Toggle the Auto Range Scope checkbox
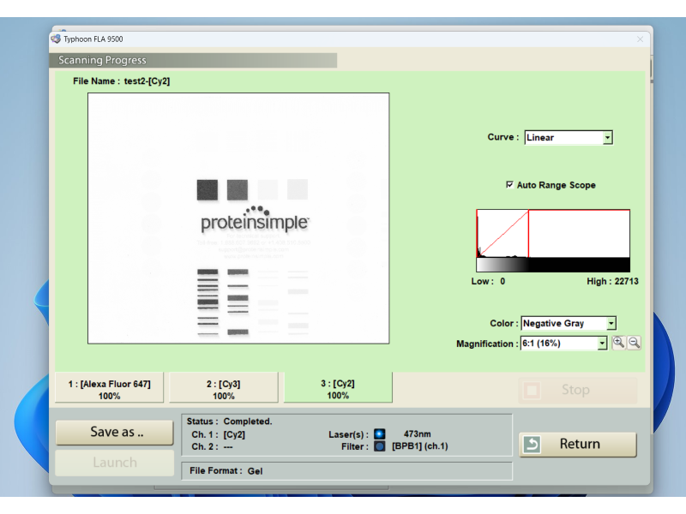 (509, 184)
